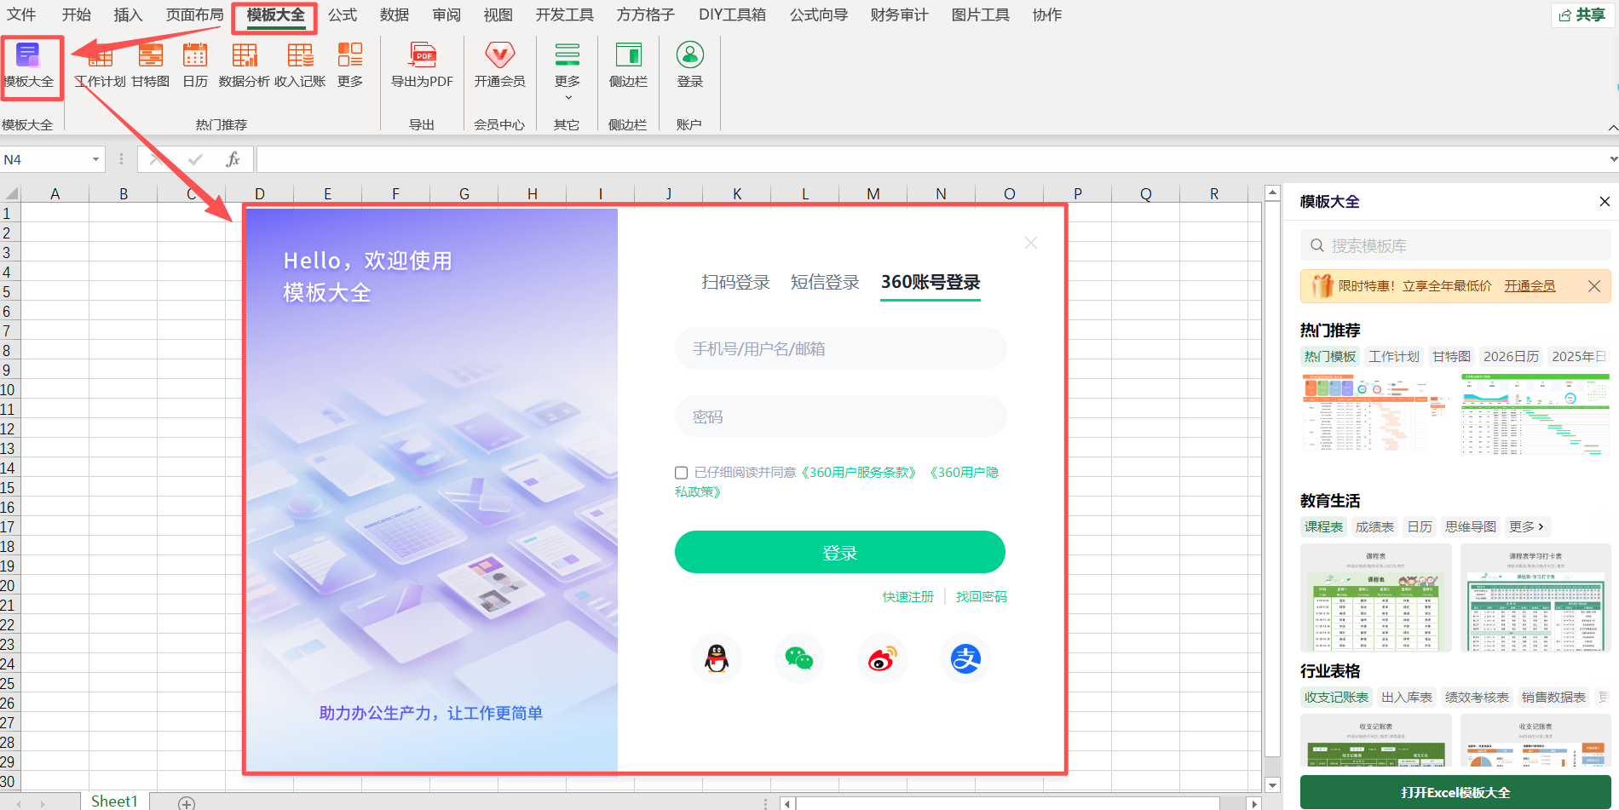Check the 360用户服务条款 agreement checkbox
This screenshot has height=810, width=1619.
[681, 472]
